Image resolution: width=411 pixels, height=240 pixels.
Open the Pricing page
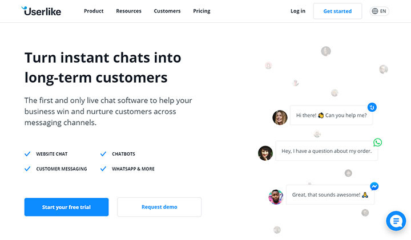[x=202, y=11]
